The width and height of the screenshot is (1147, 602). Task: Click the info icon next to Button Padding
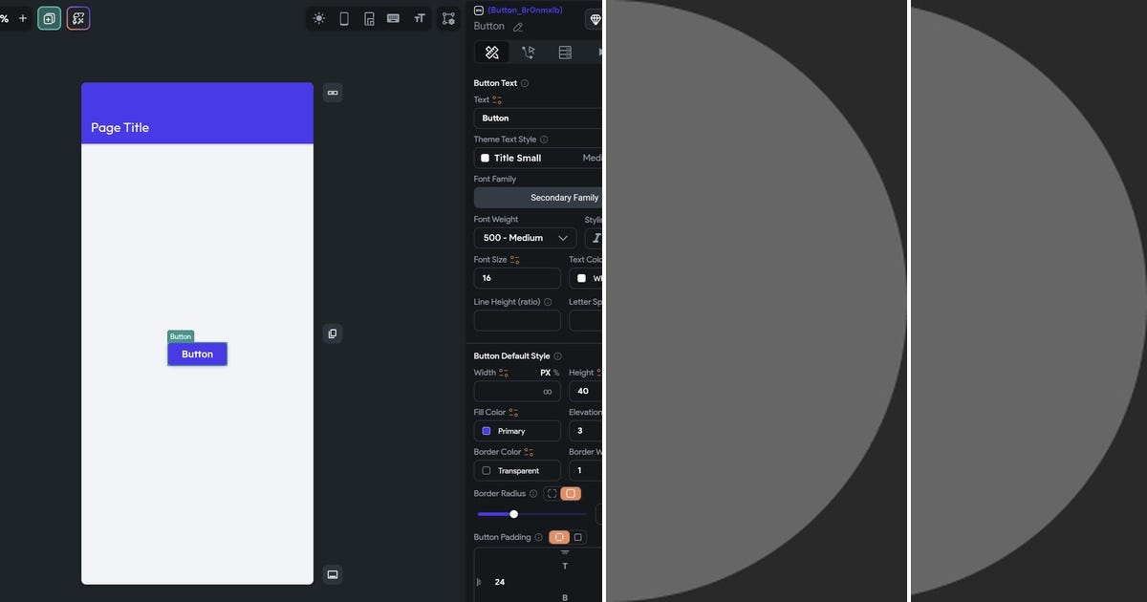(x=539, y=537)
